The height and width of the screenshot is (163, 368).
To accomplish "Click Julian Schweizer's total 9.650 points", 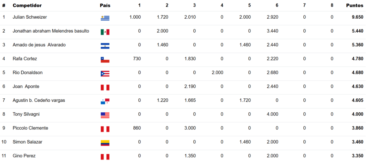I will 358,17.
